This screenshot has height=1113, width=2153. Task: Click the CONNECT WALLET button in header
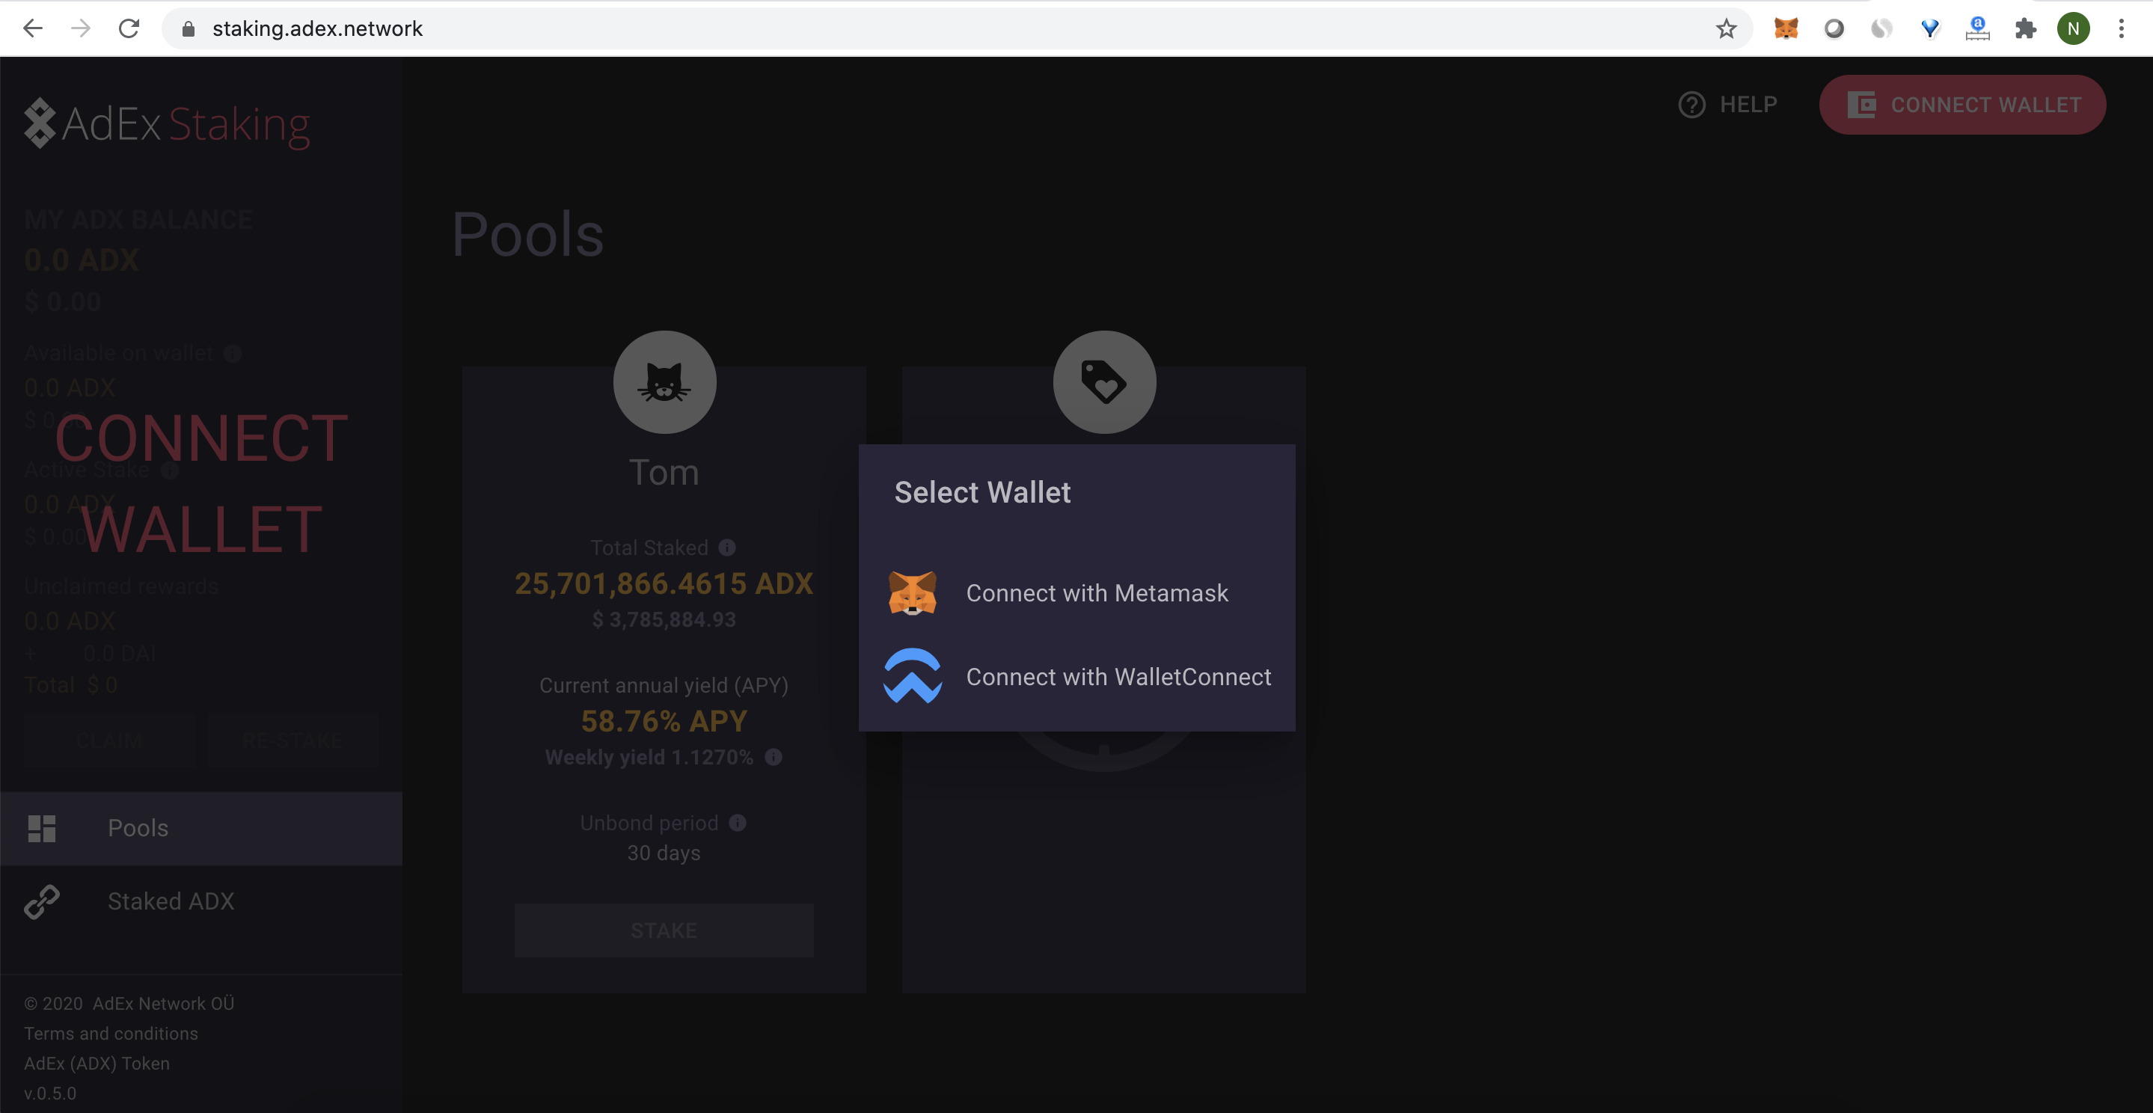(1961, 105)
